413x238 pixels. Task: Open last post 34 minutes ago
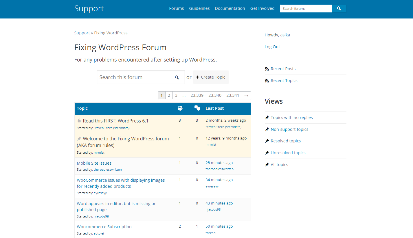click(x=219, y=180)
